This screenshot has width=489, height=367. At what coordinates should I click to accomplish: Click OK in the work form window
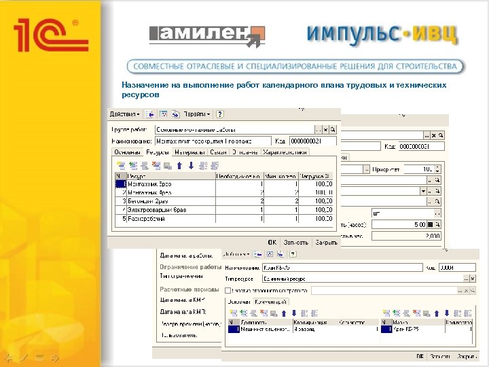tap(272, 243)
